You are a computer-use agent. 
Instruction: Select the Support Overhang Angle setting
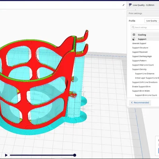tap(142, 56)
